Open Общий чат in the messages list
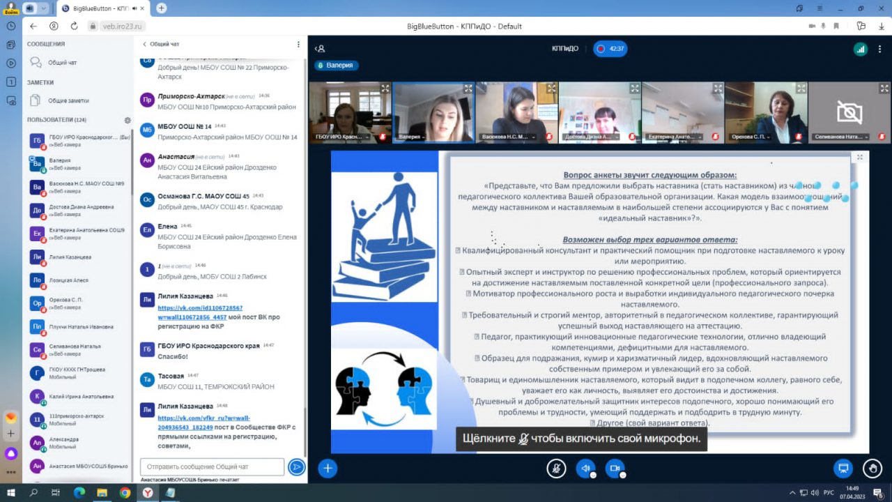 [x=62, y=63]
